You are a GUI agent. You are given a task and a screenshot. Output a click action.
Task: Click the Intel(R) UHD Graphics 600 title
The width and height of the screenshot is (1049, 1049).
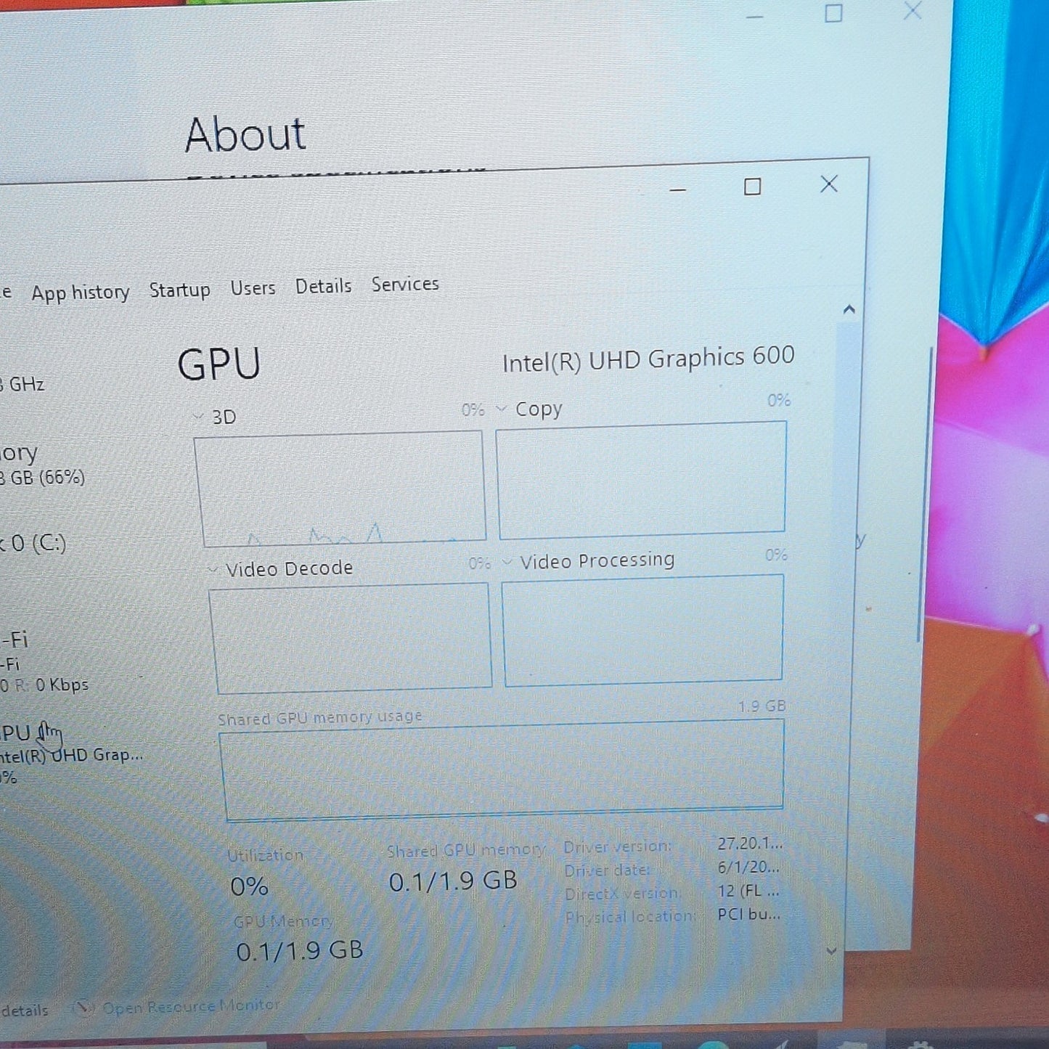pos(648,359)
